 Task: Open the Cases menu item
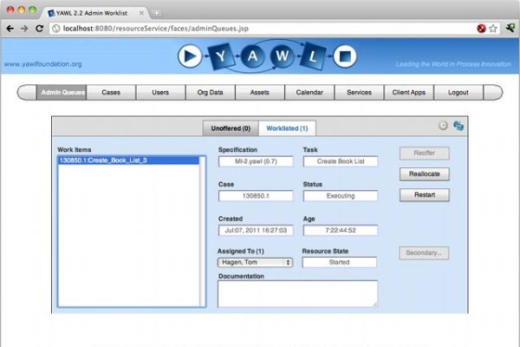coord(111,92)
